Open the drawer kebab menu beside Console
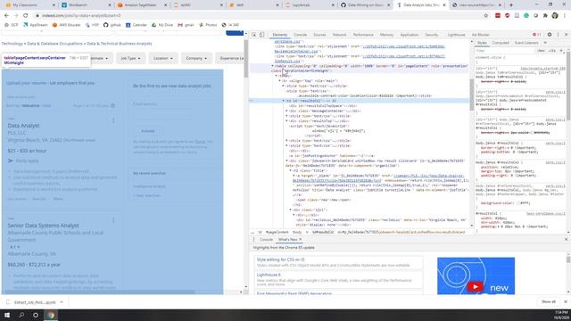 253,240
